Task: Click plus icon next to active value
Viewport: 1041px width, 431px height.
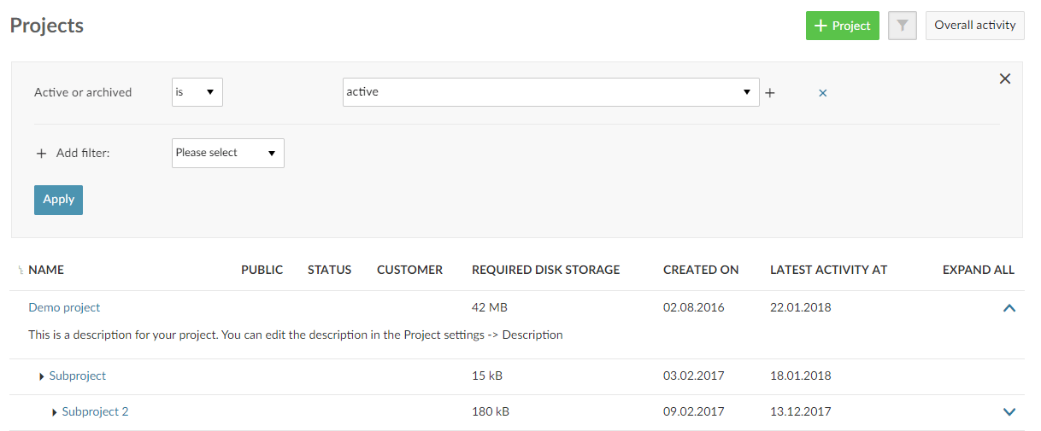Action: click(x=770, y=93)
